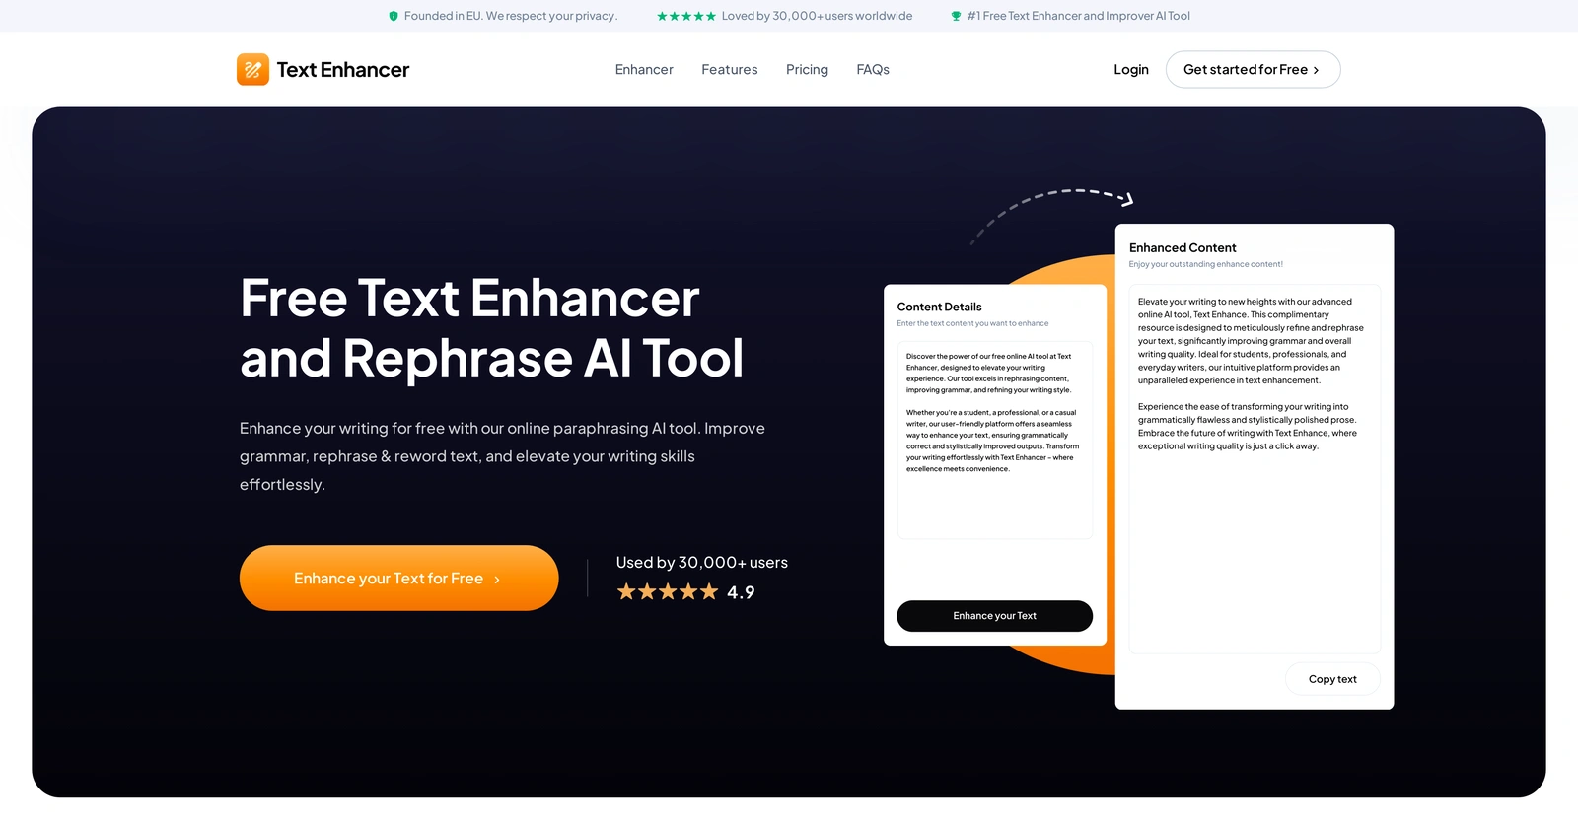The image size is (1578, 822).
Task: Click the 4.9 rating number
Action: point(741,592)
